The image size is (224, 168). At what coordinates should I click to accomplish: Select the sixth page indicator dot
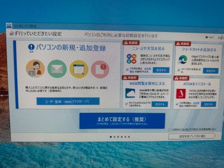[129, 137]
